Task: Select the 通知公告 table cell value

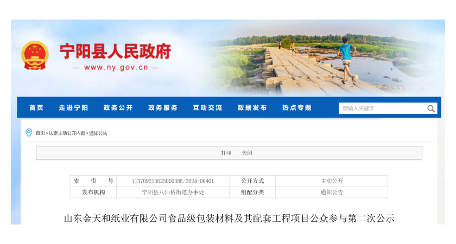Action: pyautogui.click(x=332, y=192)
